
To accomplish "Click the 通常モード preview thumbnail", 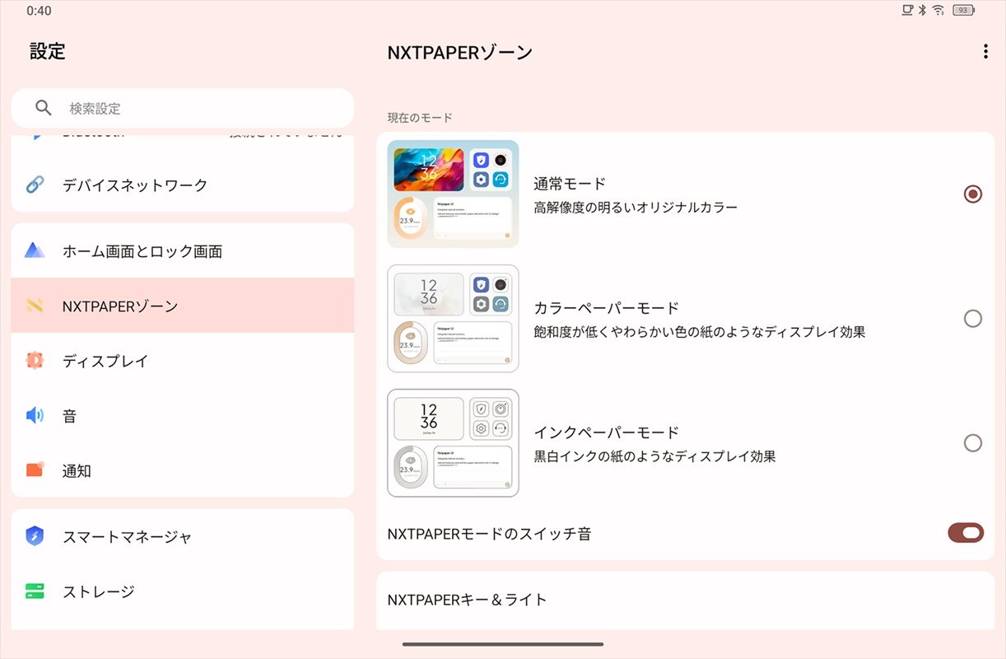I will pos(453,194).
